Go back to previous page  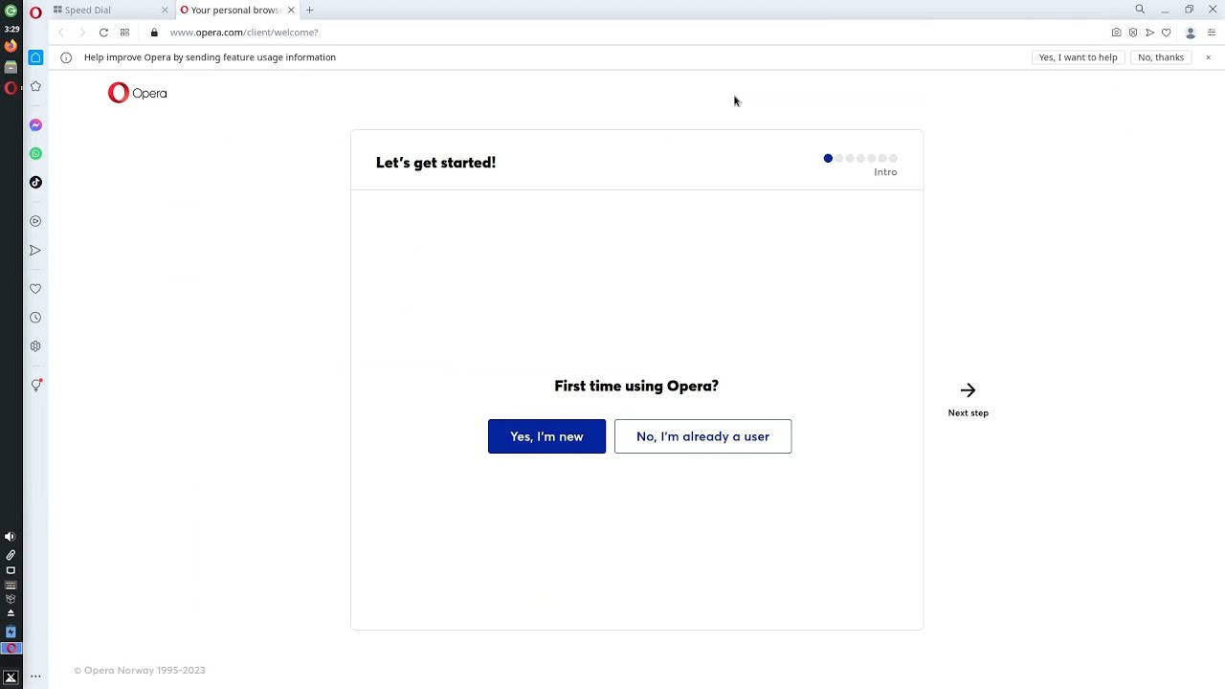pyautogui.click(x=61, y=33)
